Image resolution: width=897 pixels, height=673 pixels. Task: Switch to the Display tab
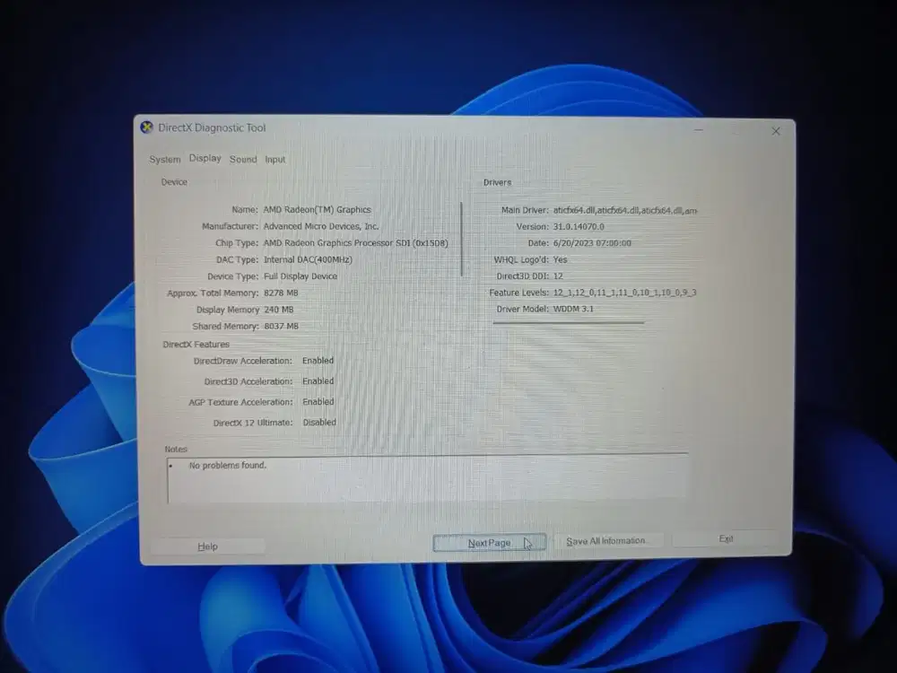point(205,158)
